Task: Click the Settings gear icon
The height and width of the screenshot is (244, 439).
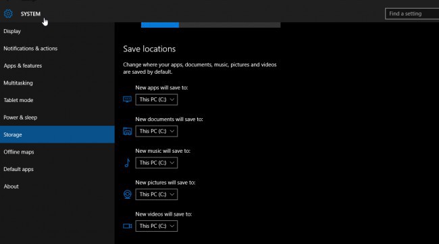Action: [x=8, y=14]
